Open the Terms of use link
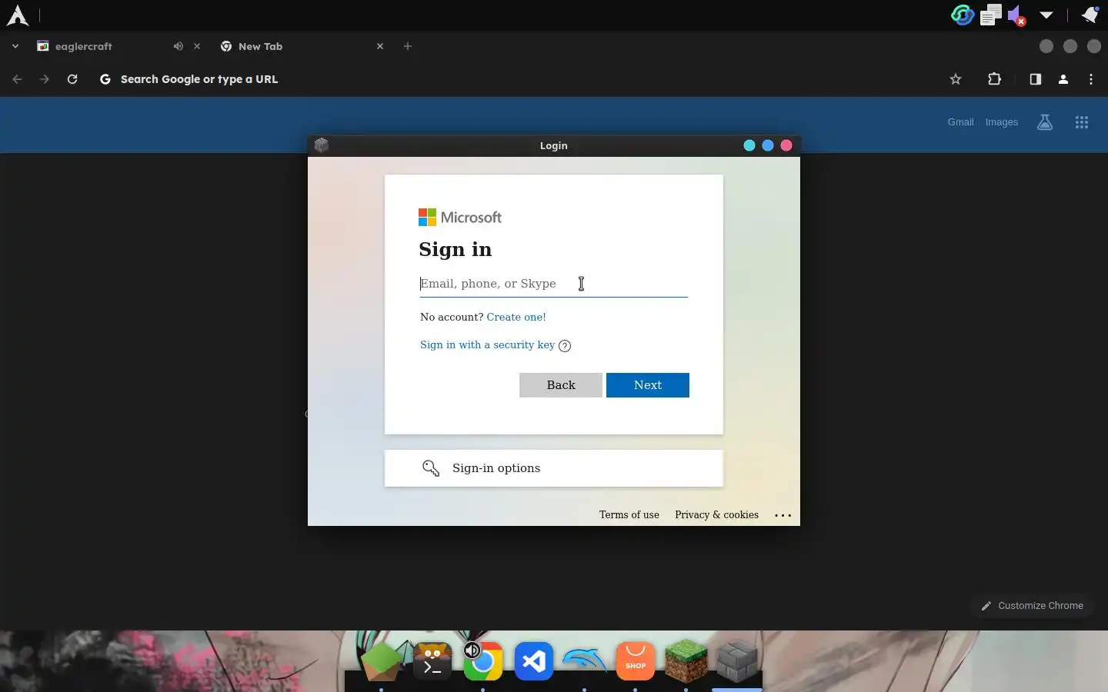 point(629,515)
